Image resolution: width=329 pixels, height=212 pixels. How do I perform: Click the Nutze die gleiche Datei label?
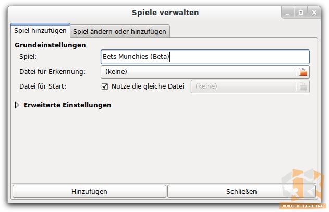pos(148,86)
